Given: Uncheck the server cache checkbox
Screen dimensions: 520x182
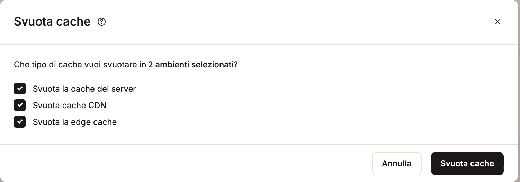Looking at the screenshot, I should pos(20,89).
